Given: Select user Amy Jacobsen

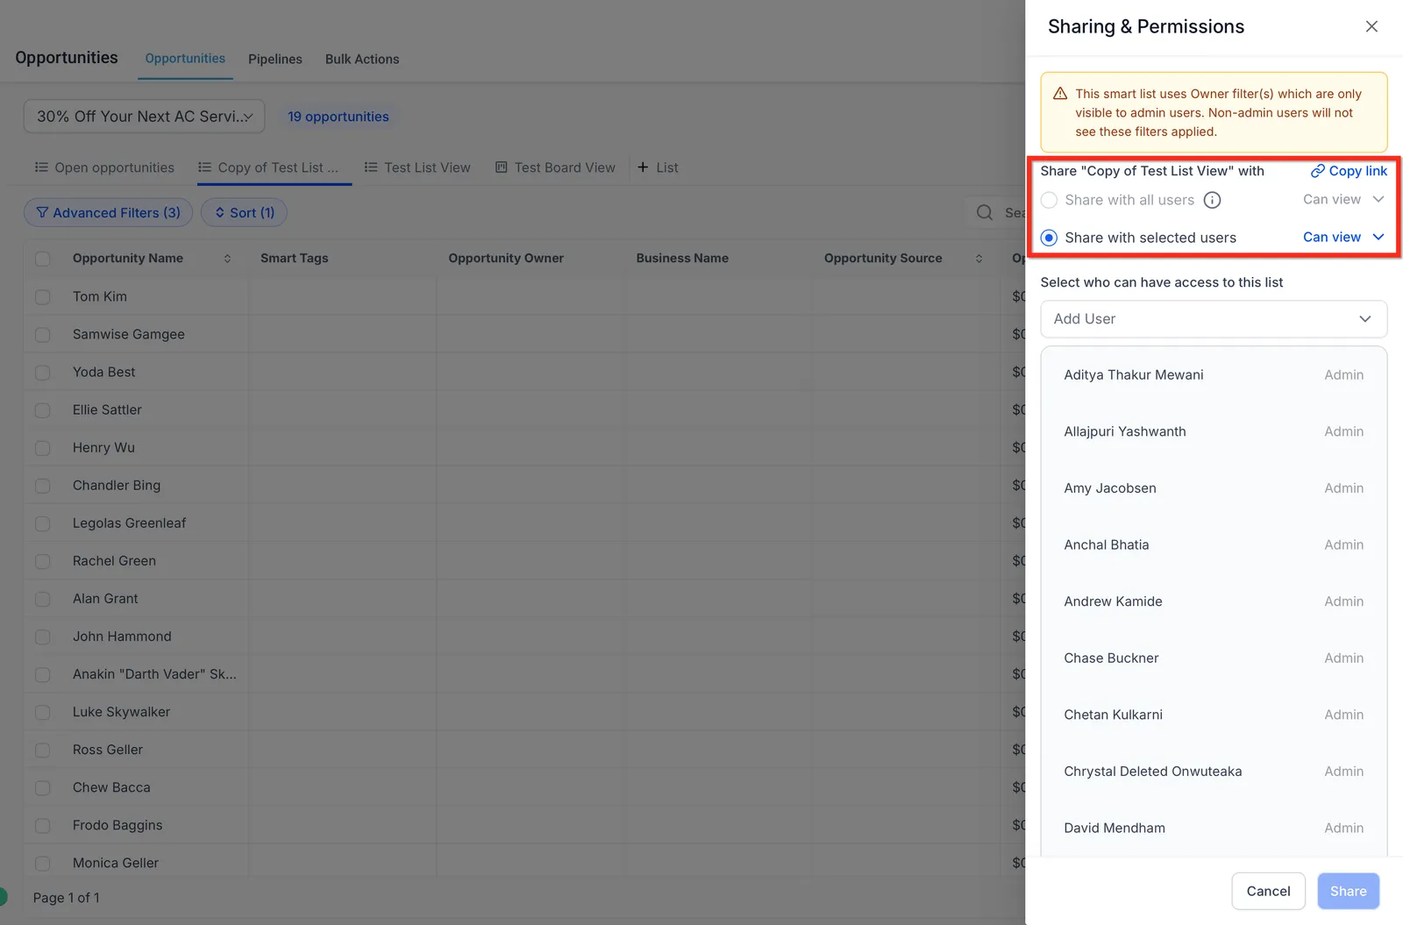Looking at the screenshot, I should click(x=1214, y=488).
